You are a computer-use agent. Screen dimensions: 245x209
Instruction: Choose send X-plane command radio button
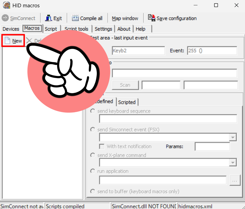point(93,155)
